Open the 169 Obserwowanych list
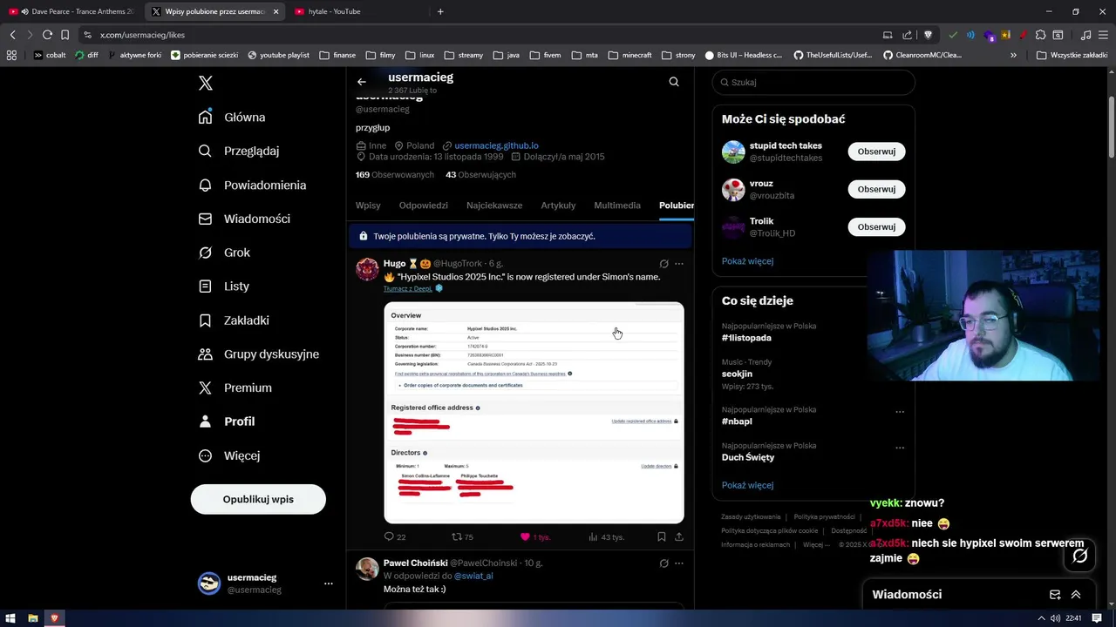This screenshot has width=1116, height=627. [394, 174]
